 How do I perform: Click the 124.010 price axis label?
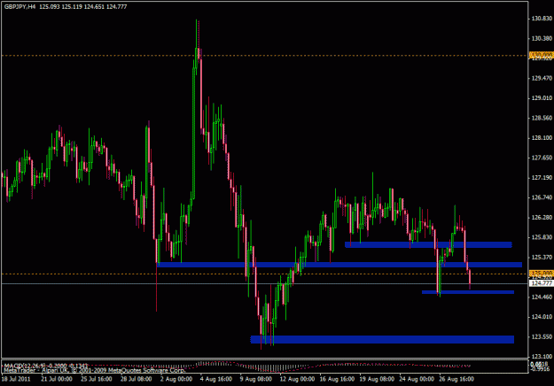coord(542,317)
